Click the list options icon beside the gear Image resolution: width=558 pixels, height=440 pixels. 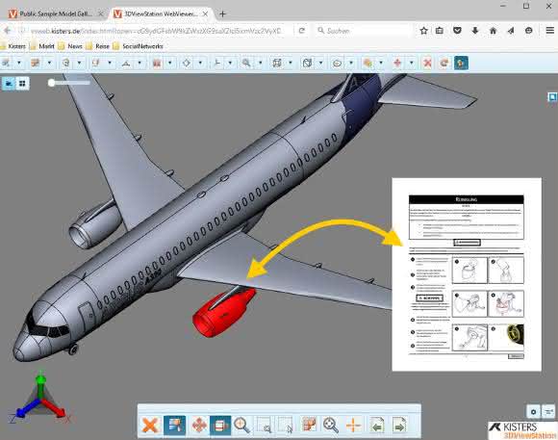point(548,412)
